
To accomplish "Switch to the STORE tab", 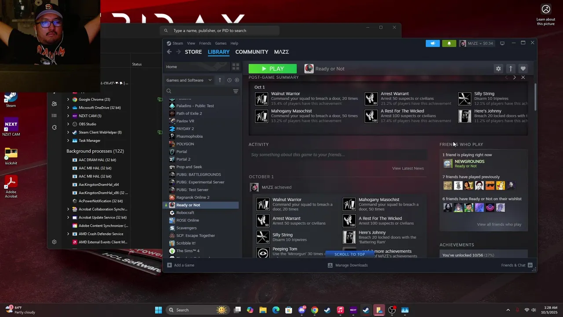I will (193, 52).
